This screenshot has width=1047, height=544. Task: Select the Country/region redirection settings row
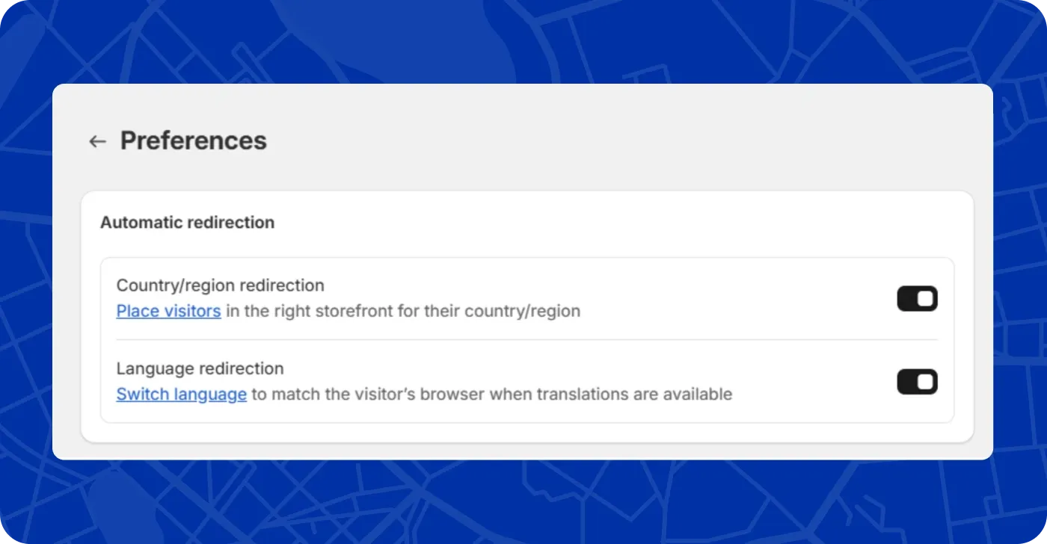point(523,298)
